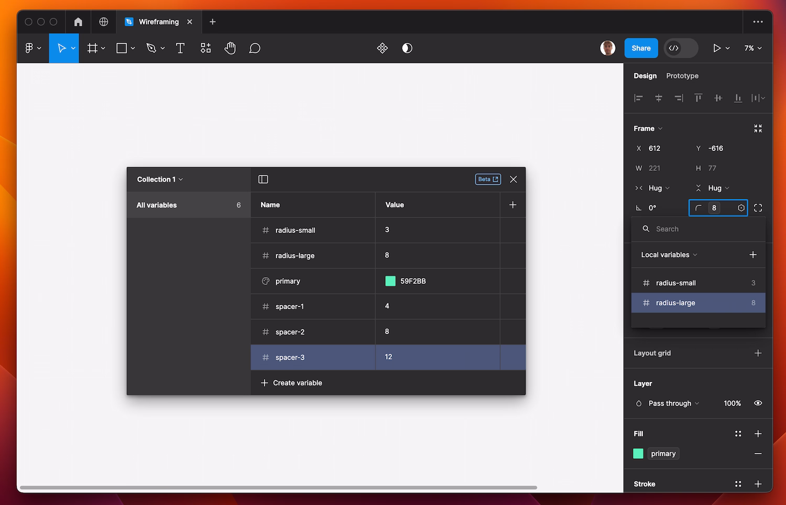Click the hexagon variable icon on corner radius field
Screen dimensions: 786x505
(741, 207)
